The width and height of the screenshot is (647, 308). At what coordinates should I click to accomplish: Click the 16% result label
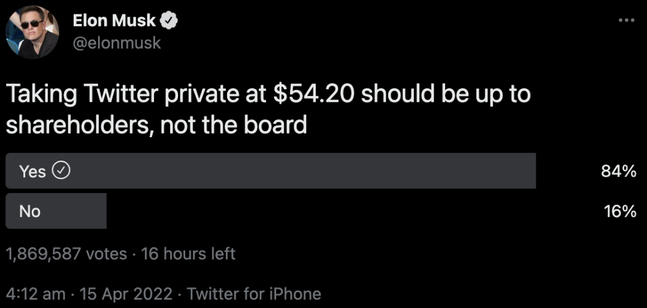(x=619, y=211)
